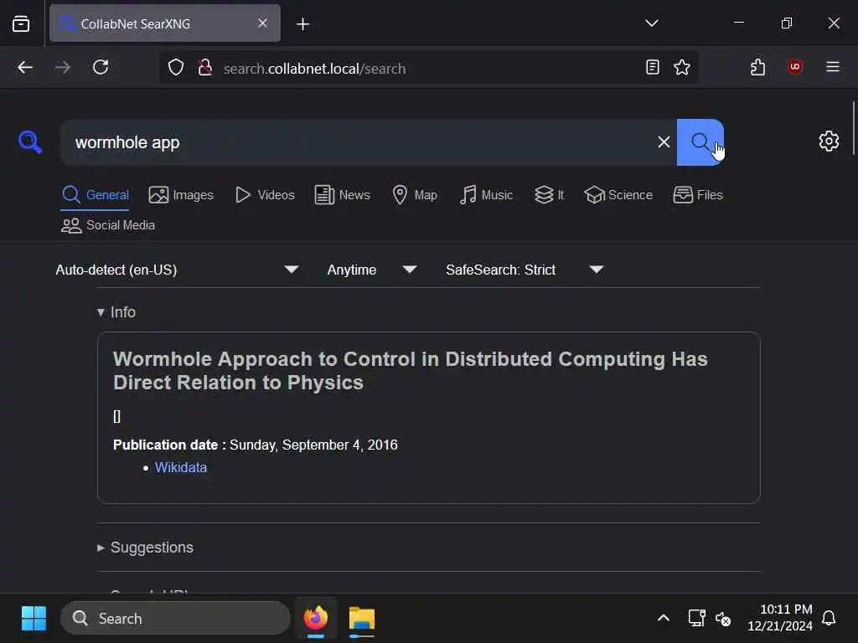
Task: Switch to the Images category tab
Action: pos(181,195)
